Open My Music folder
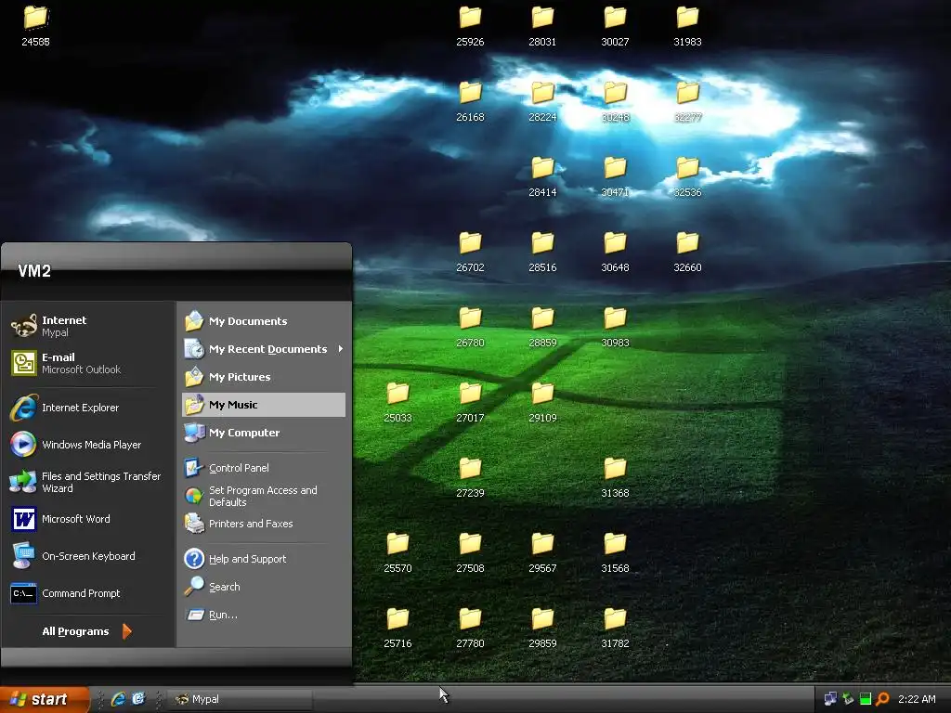Image resolution: width=951 pixels, height=713 pixels. pyautogui.click(x=263, y=405)
